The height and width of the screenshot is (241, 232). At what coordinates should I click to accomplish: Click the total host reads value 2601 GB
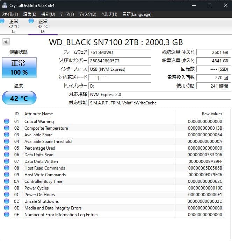coord(213,53)
